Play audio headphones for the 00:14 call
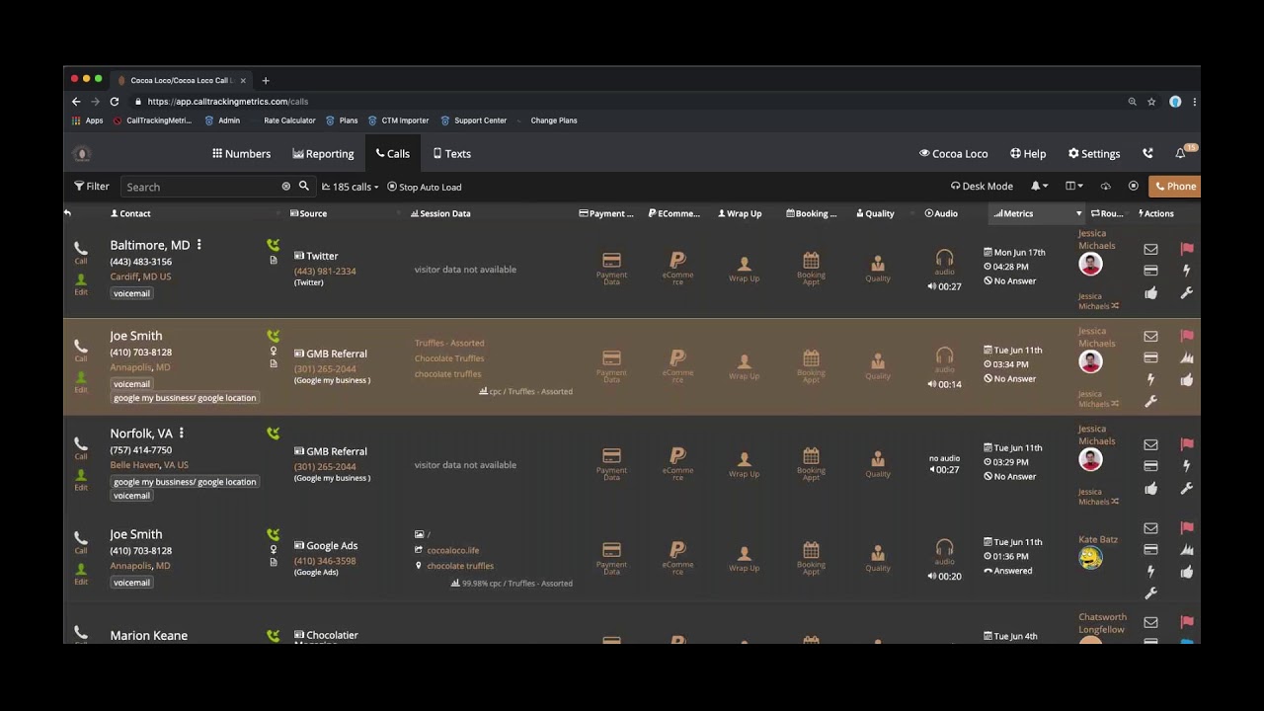The image size is (1264, 711). pyautogui.click(x=945, y=355)
